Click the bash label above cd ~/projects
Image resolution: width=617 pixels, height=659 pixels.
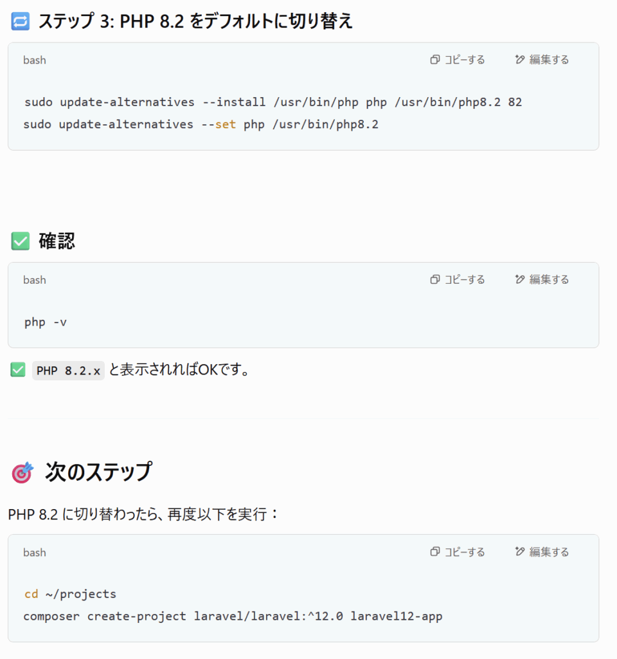click(x=35, y=552)
